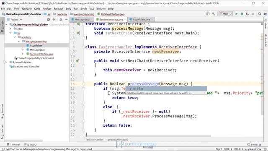Click the gutter icon beside interface ReceiverInterface
The height and width of the screenshot is (151, 268).
[x=78, y=24]
